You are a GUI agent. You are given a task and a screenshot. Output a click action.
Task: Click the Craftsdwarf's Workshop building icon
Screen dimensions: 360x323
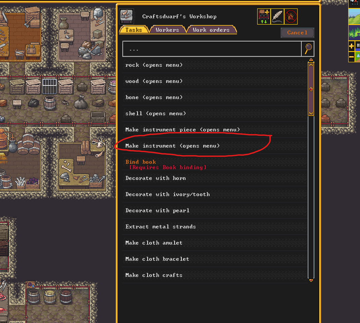(x=126, y=16)
